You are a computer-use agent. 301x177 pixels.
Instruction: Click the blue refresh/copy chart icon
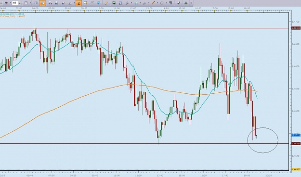(120, 3)
